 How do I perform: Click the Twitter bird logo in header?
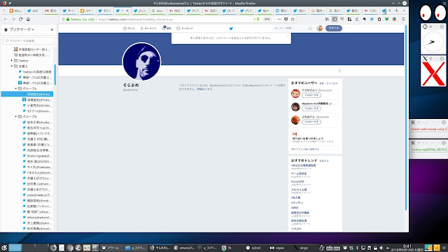tap(231, 28)
